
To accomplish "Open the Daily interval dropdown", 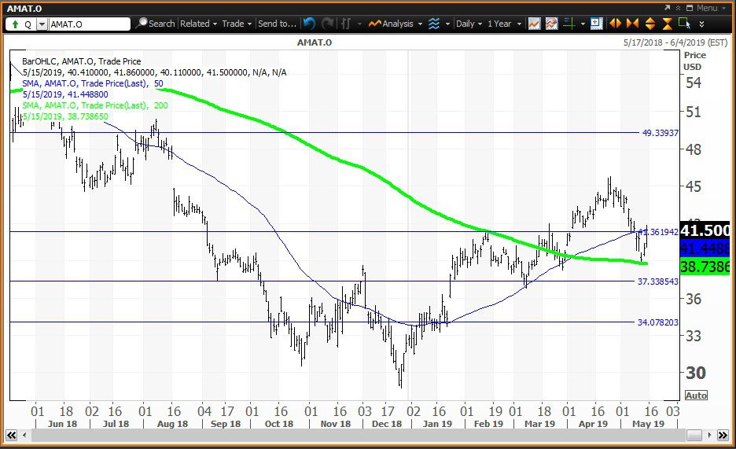I will tap(469, 24).
